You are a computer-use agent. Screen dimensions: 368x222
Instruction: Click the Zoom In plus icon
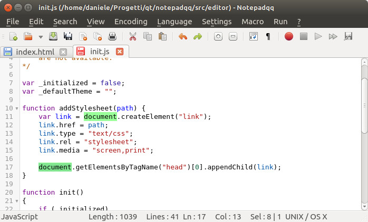click(218, 36)
